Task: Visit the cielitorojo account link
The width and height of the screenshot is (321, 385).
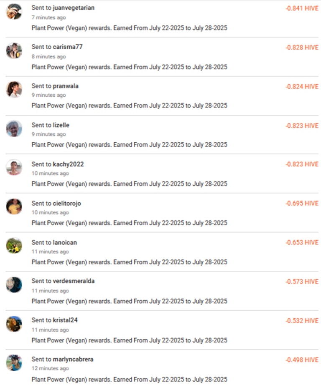Action: pos(67,203)
